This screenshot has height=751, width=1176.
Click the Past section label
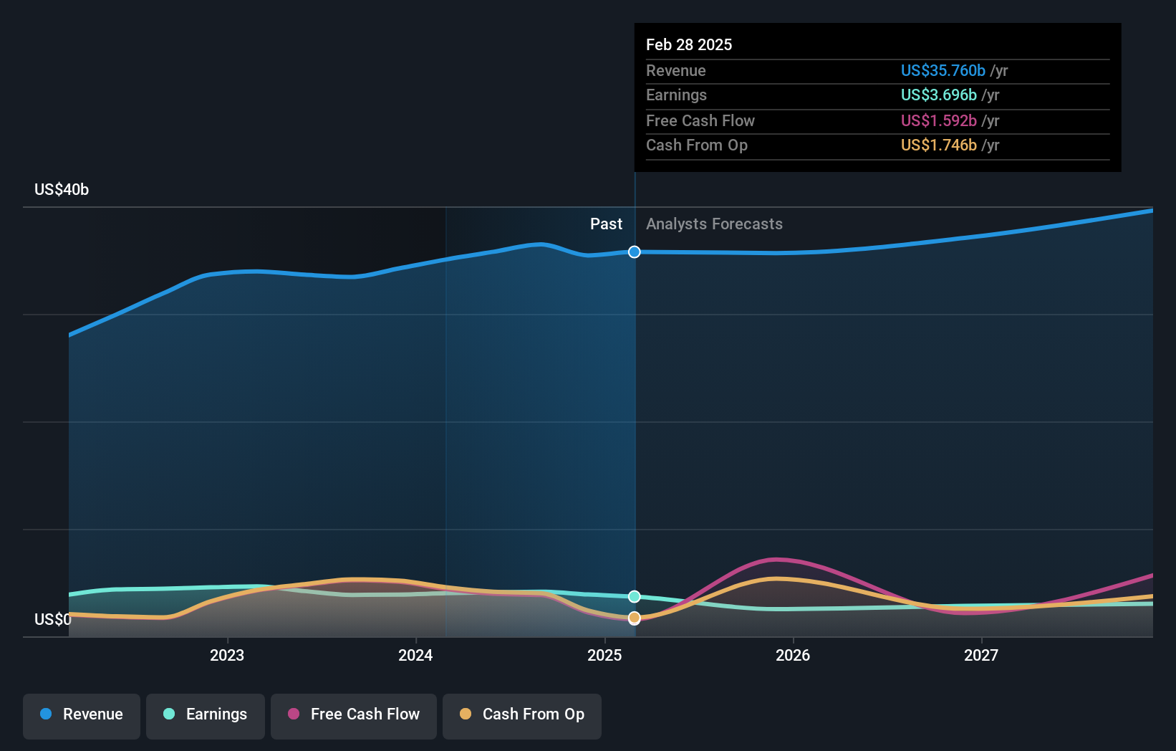[x=606, y=224]
